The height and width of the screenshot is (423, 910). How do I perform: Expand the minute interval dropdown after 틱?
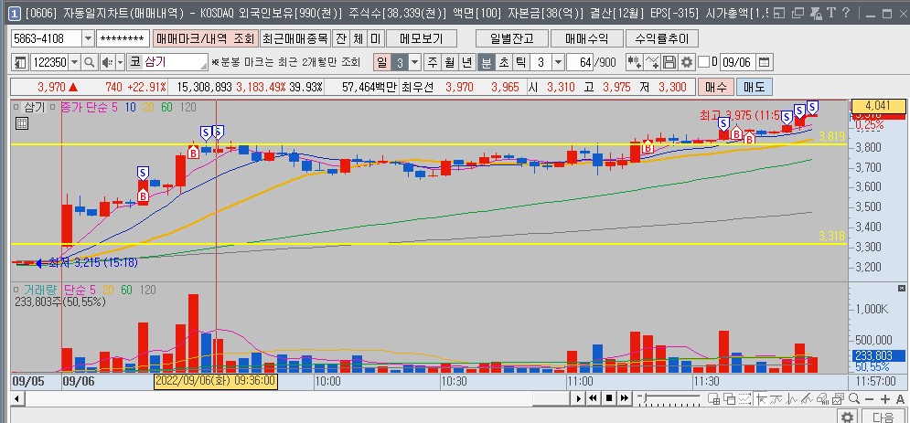558,62
